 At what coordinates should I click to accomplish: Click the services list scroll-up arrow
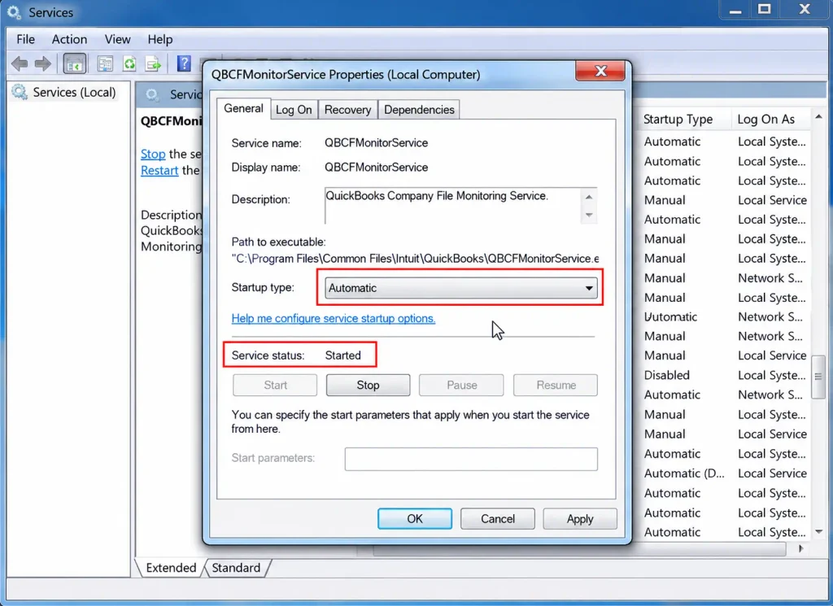point(818,117)
